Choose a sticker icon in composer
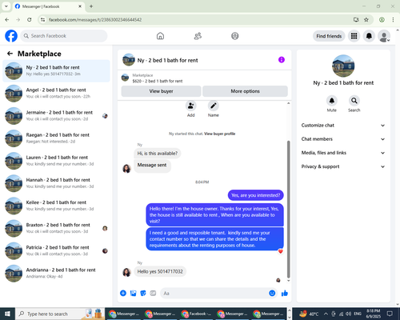Screen dimensions: 400x320 (143, 294)
